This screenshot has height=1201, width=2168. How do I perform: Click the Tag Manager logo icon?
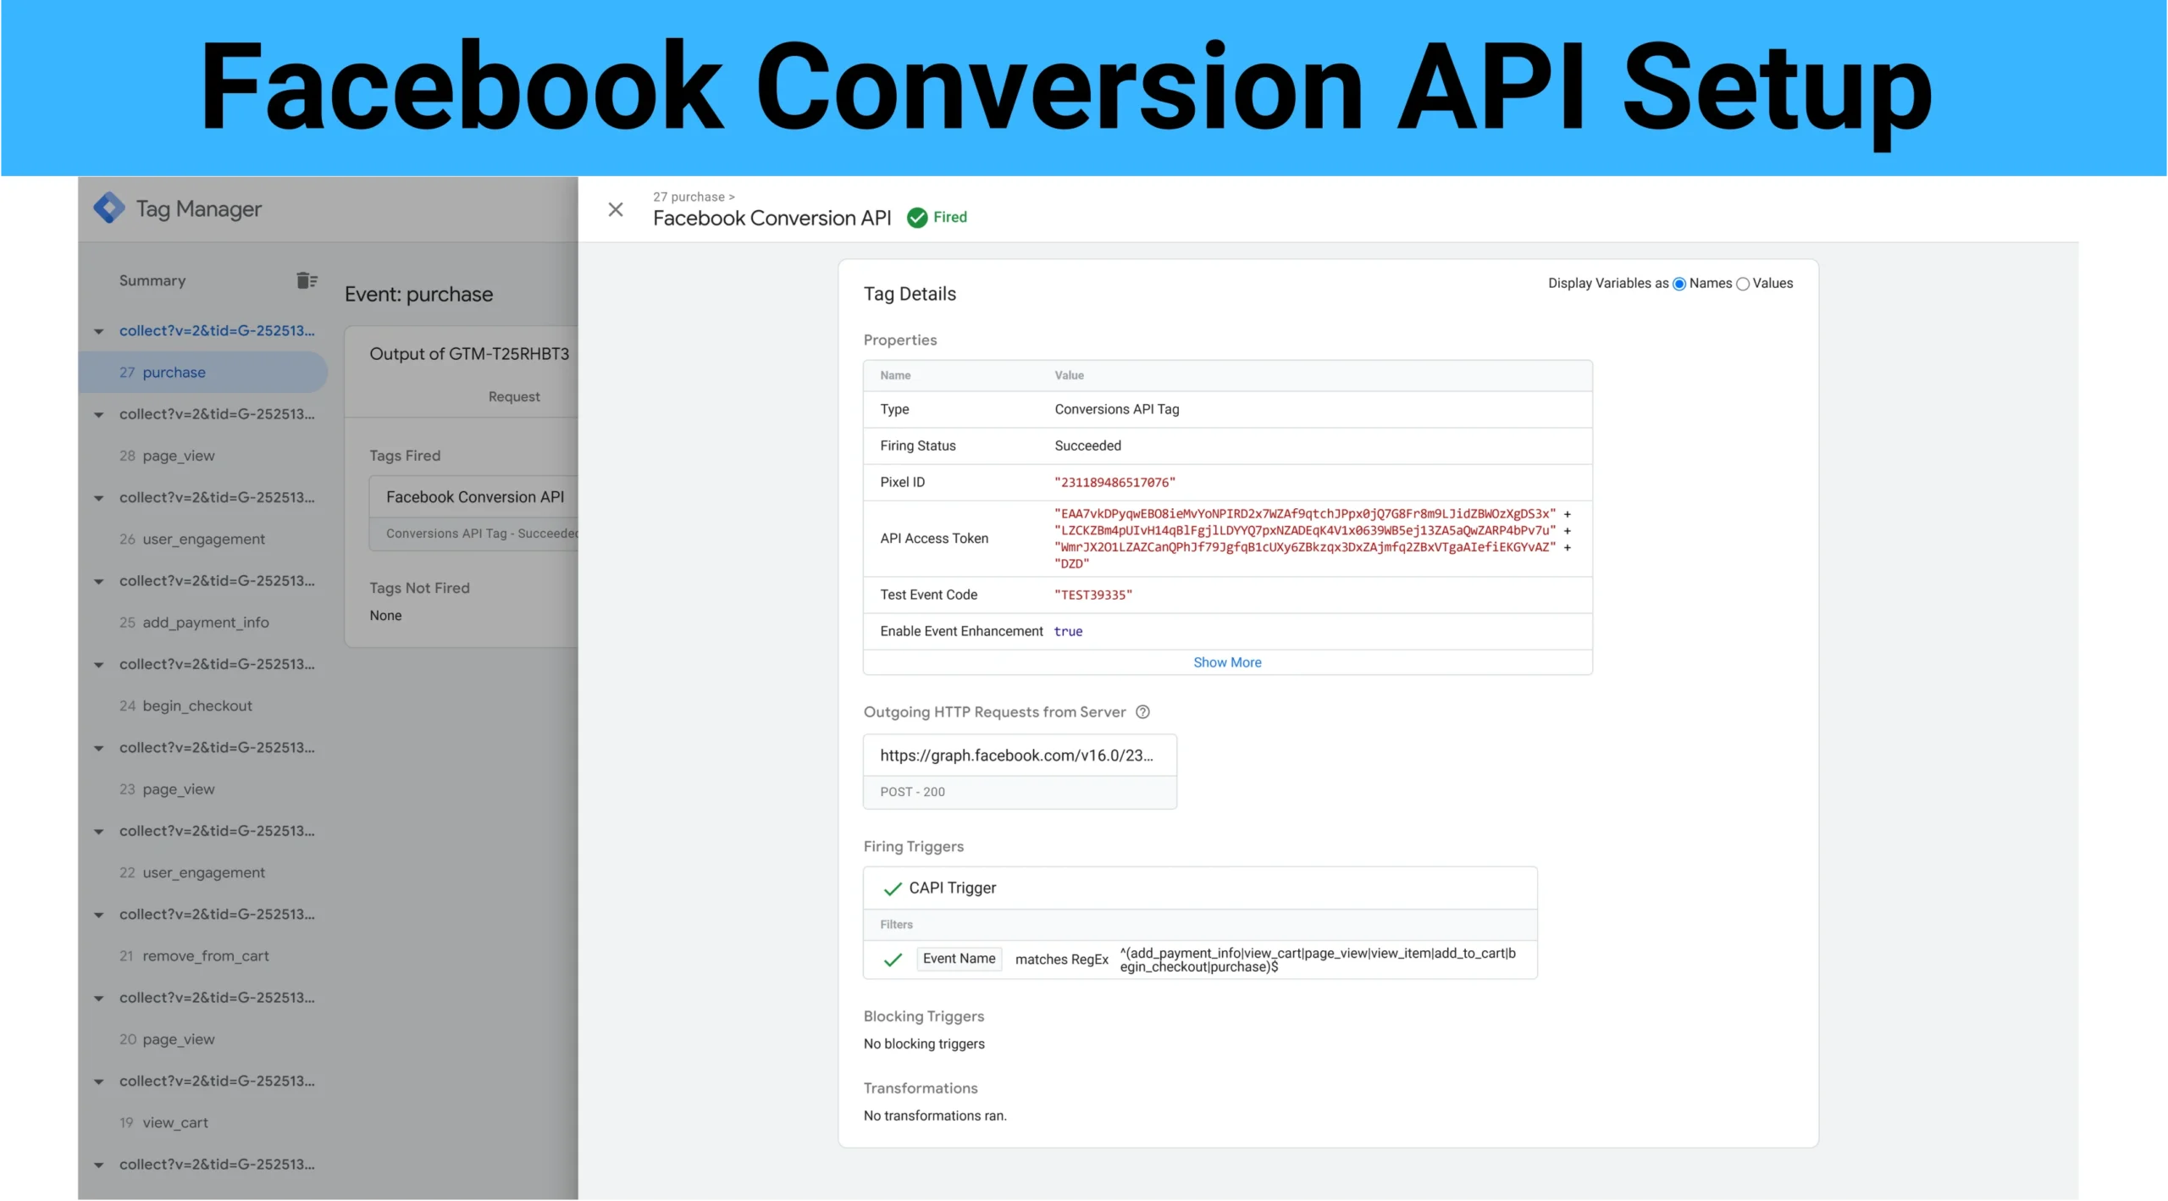click(x=109, y=208)
